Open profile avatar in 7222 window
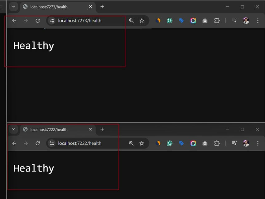The width and height of the screenshot is (265, 199). [x=246, y=143]
